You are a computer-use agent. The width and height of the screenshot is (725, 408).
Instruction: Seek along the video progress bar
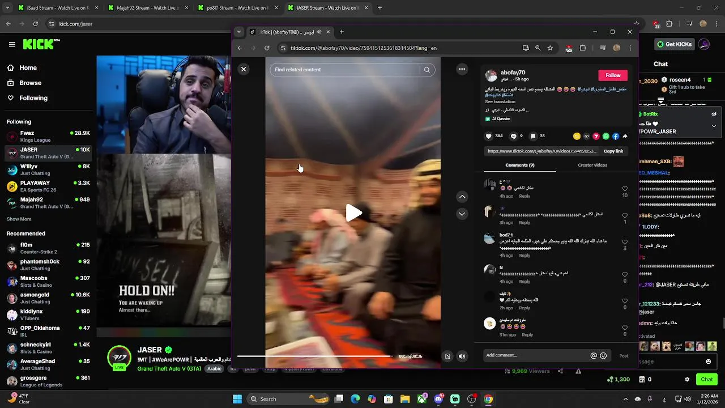(x=315, y=356)
